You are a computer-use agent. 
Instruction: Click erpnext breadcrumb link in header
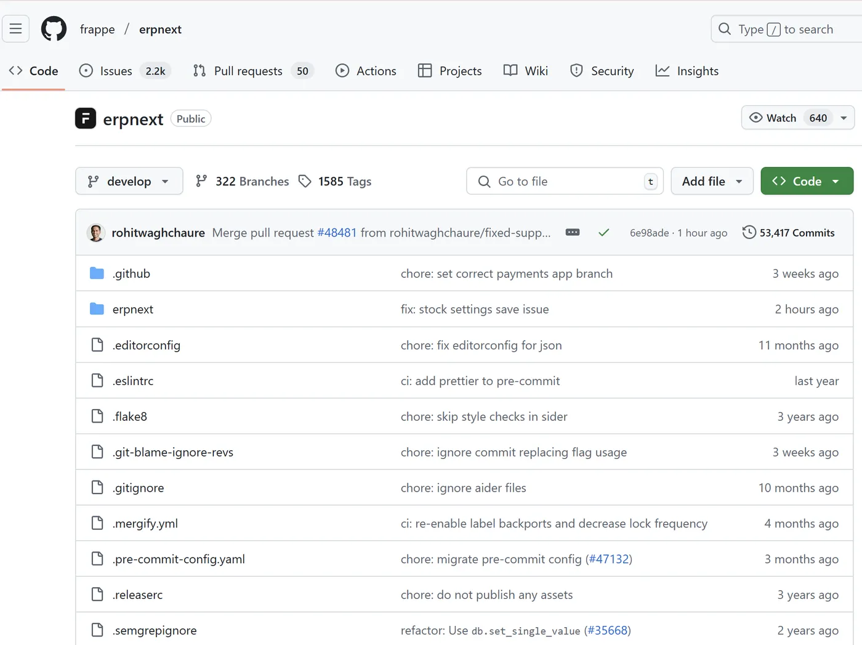(x=160, y=29)
